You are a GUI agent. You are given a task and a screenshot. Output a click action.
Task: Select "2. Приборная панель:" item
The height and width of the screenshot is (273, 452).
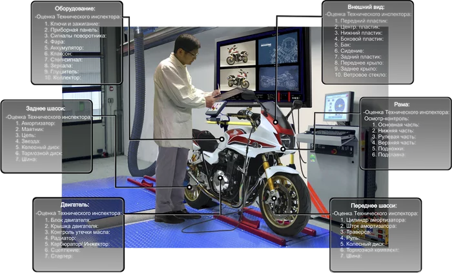point(72,30)
